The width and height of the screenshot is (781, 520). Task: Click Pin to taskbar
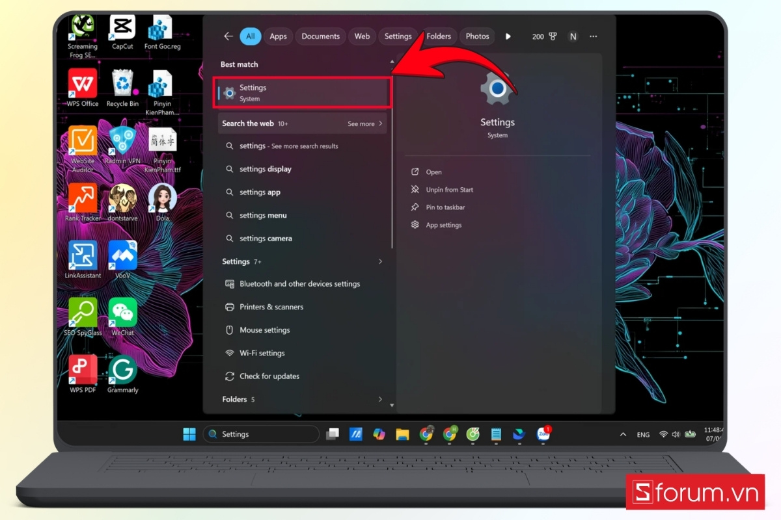pos(438,207)
